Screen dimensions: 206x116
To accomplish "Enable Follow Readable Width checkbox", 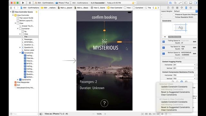I will click(x=174, y=17).
